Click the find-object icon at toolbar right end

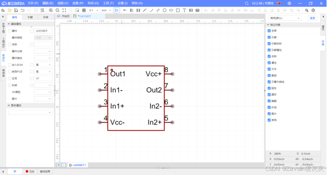click(307, 10)
